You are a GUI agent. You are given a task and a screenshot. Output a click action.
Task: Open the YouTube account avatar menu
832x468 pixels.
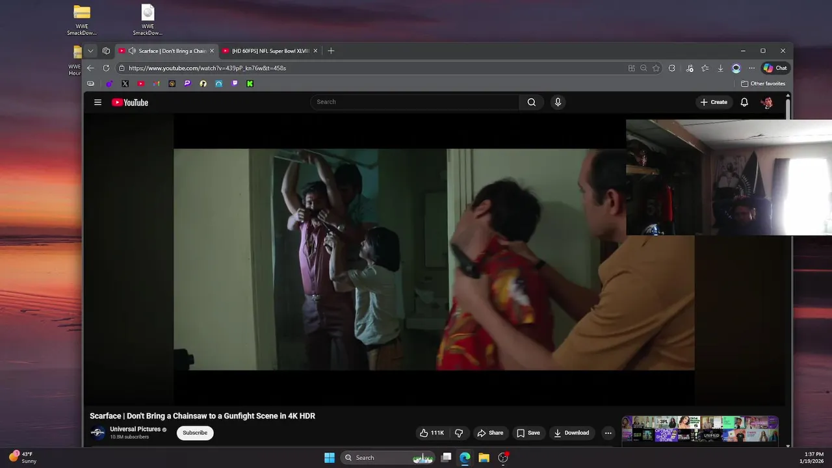pyautogui.click(x=767, y=102)
